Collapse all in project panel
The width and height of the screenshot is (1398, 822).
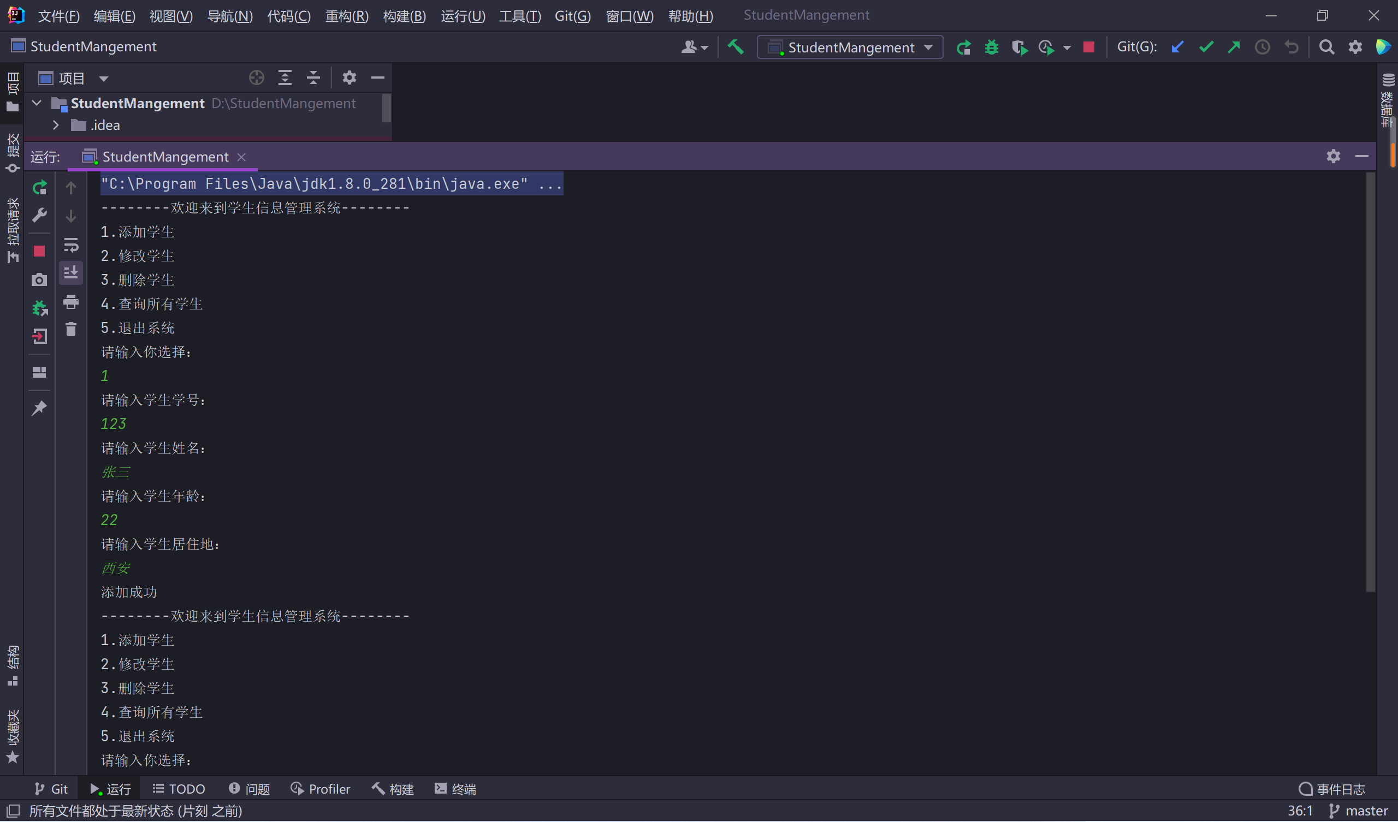tap(313, 78)
